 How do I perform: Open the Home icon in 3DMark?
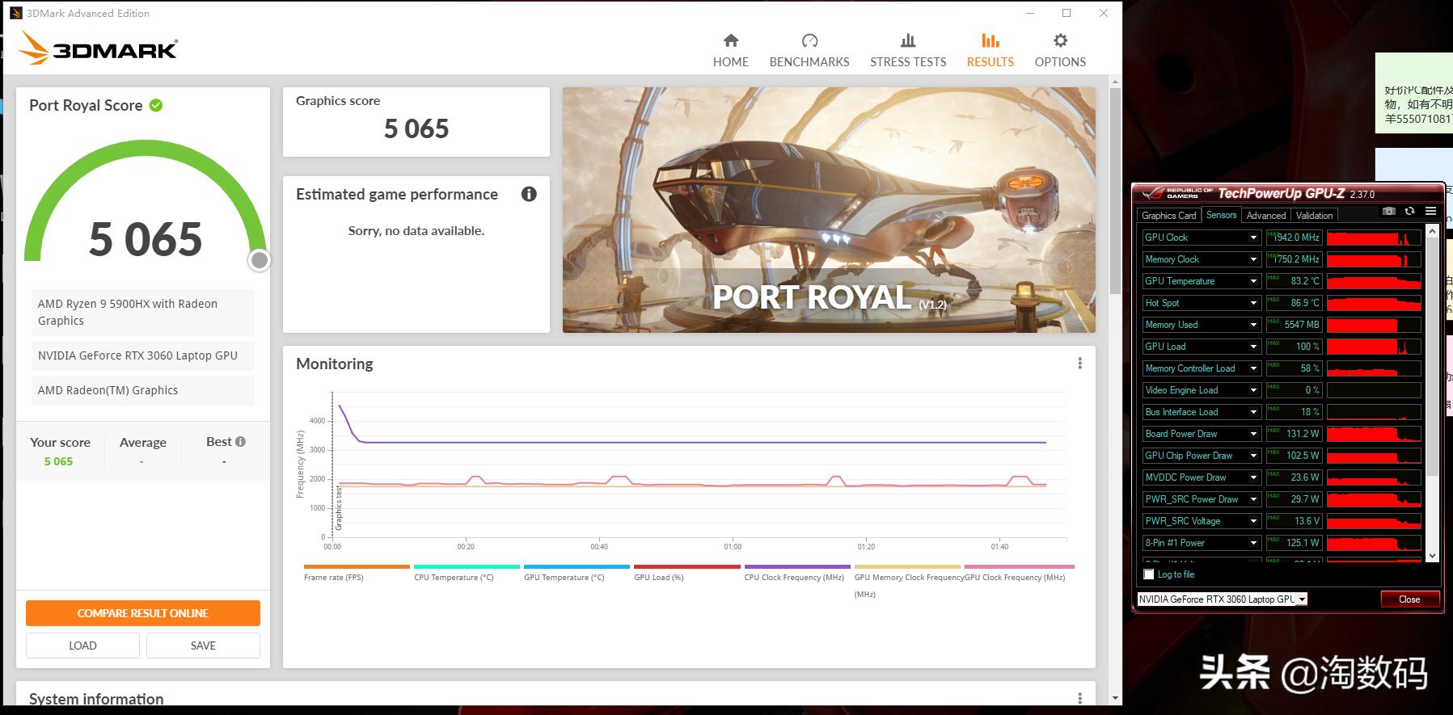click(730, 41)
